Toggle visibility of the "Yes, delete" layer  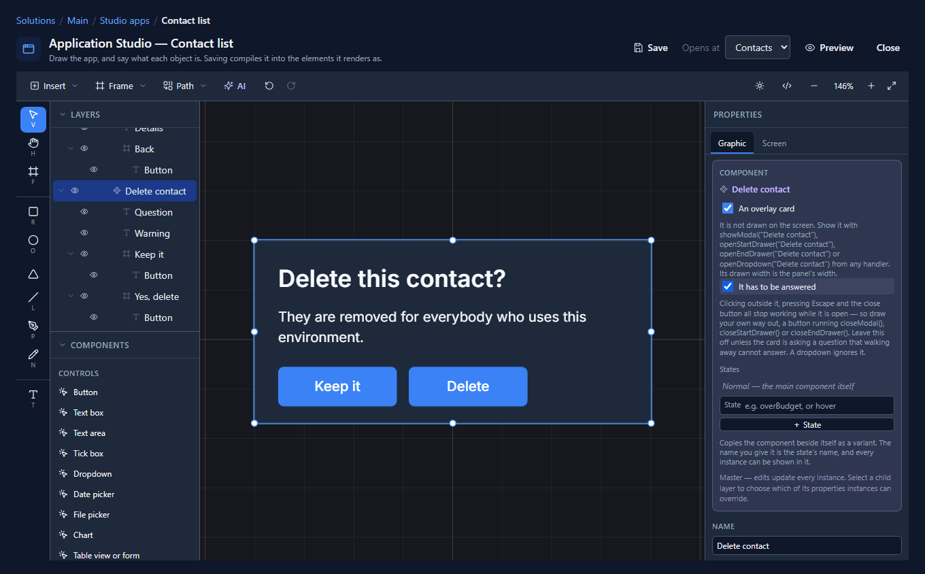tap(84, 297)
